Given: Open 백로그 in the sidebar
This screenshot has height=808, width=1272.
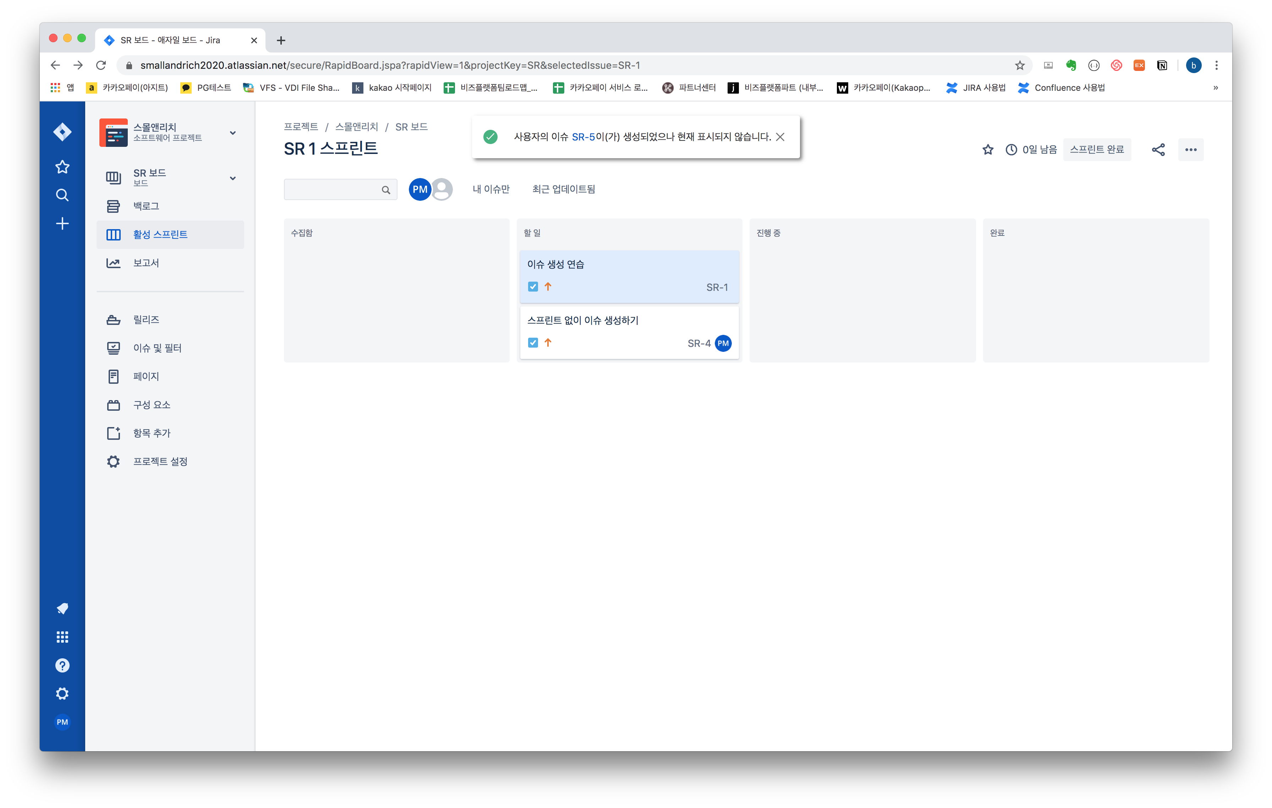Looking at the screenshot, I should tap(146, 206).
